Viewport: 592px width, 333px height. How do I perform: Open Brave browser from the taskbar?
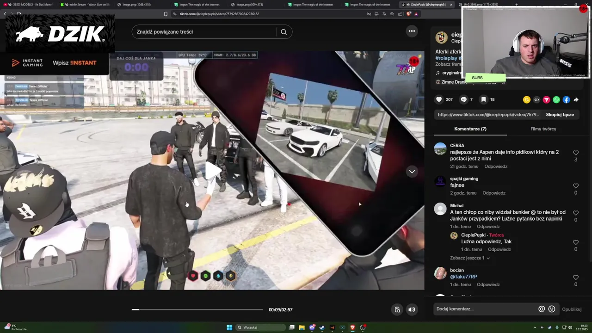(x=352, y=327)
